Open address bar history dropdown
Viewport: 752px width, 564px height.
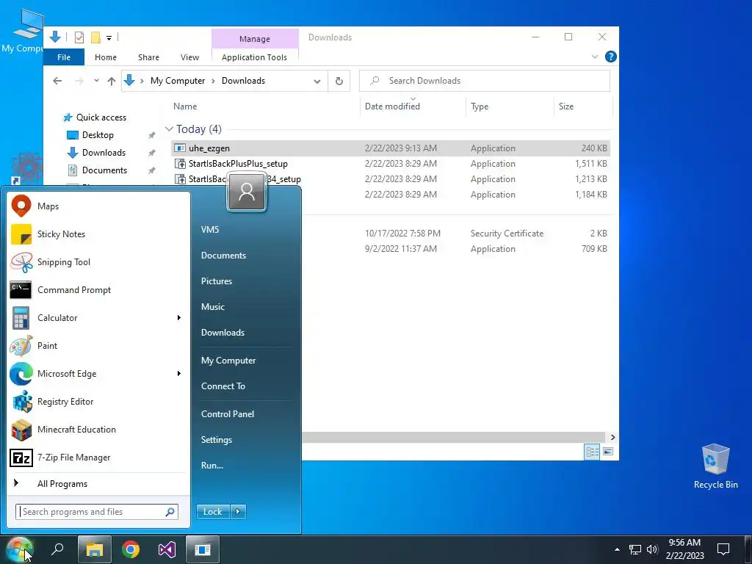(x=317, y=81)
